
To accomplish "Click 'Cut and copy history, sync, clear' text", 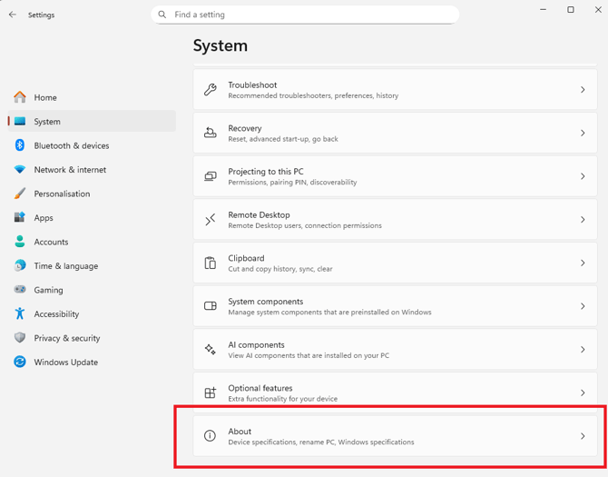I will coord(280,269).
